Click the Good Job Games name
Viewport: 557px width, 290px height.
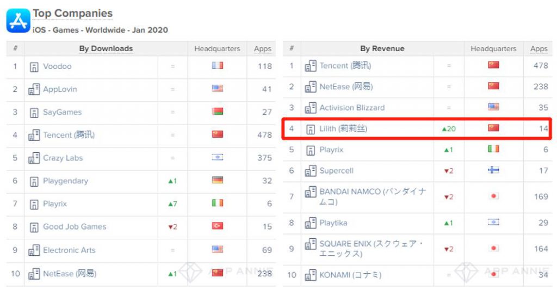tap(75, 227)
